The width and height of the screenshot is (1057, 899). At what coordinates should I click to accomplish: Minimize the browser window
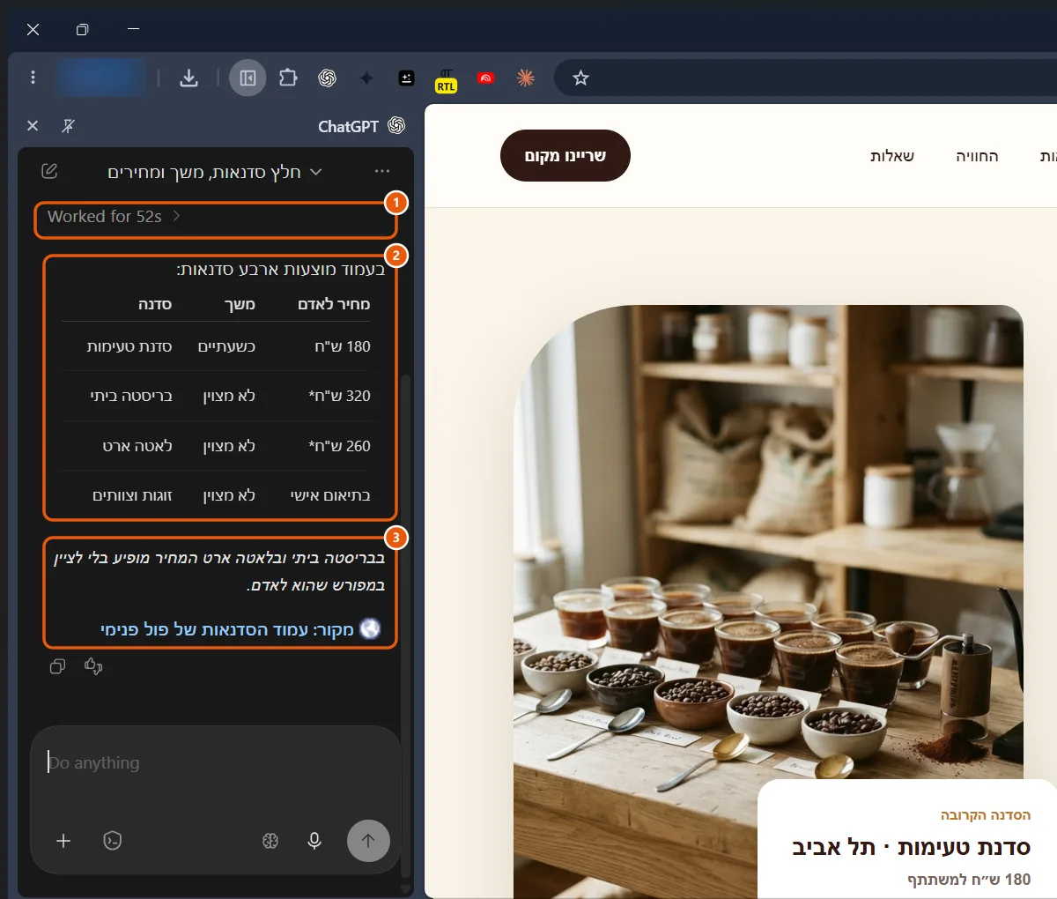click(133, 29)
